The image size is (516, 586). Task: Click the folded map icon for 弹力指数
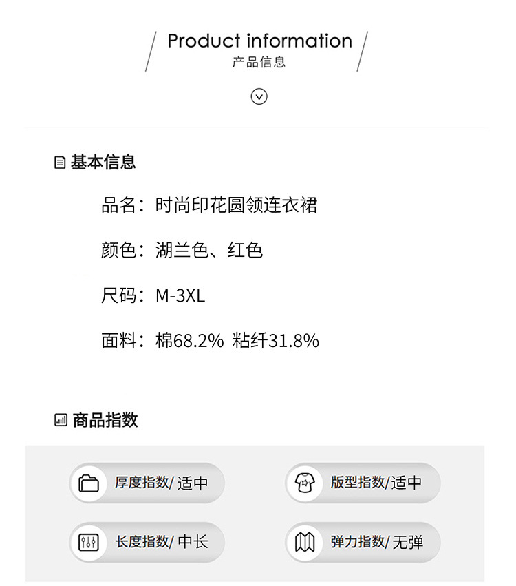click(304, 543)
